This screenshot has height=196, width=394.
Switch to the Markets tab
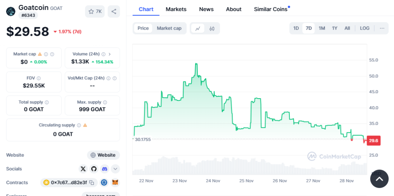click(x=176, y=9)
